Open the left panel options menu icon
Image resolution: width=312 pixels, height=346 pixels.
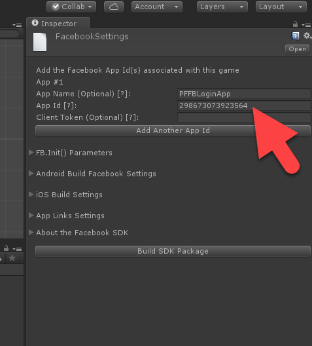(17, 25)
